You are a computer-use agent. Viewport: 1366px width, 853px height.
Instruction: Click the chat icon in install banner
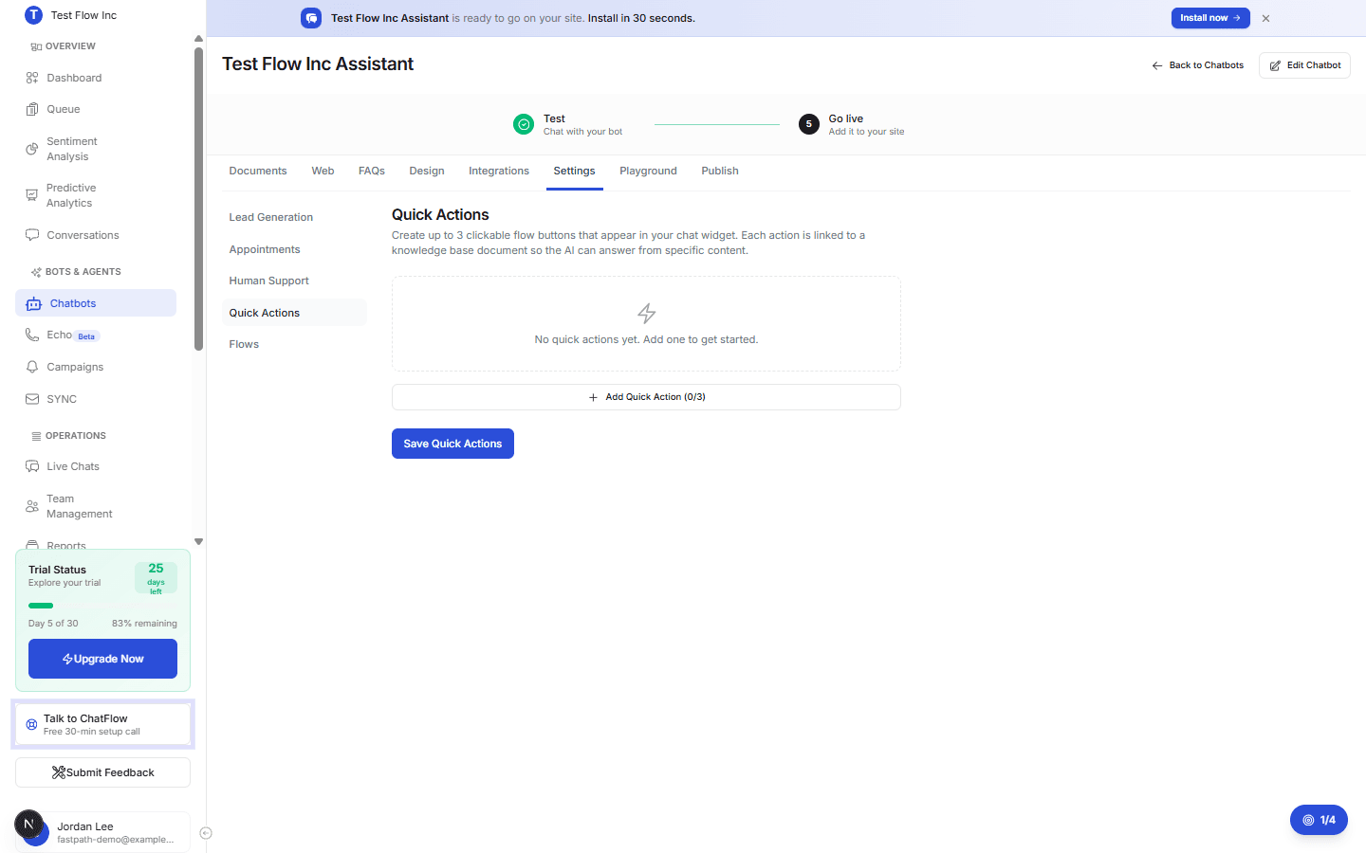click(x=311, y=18)
